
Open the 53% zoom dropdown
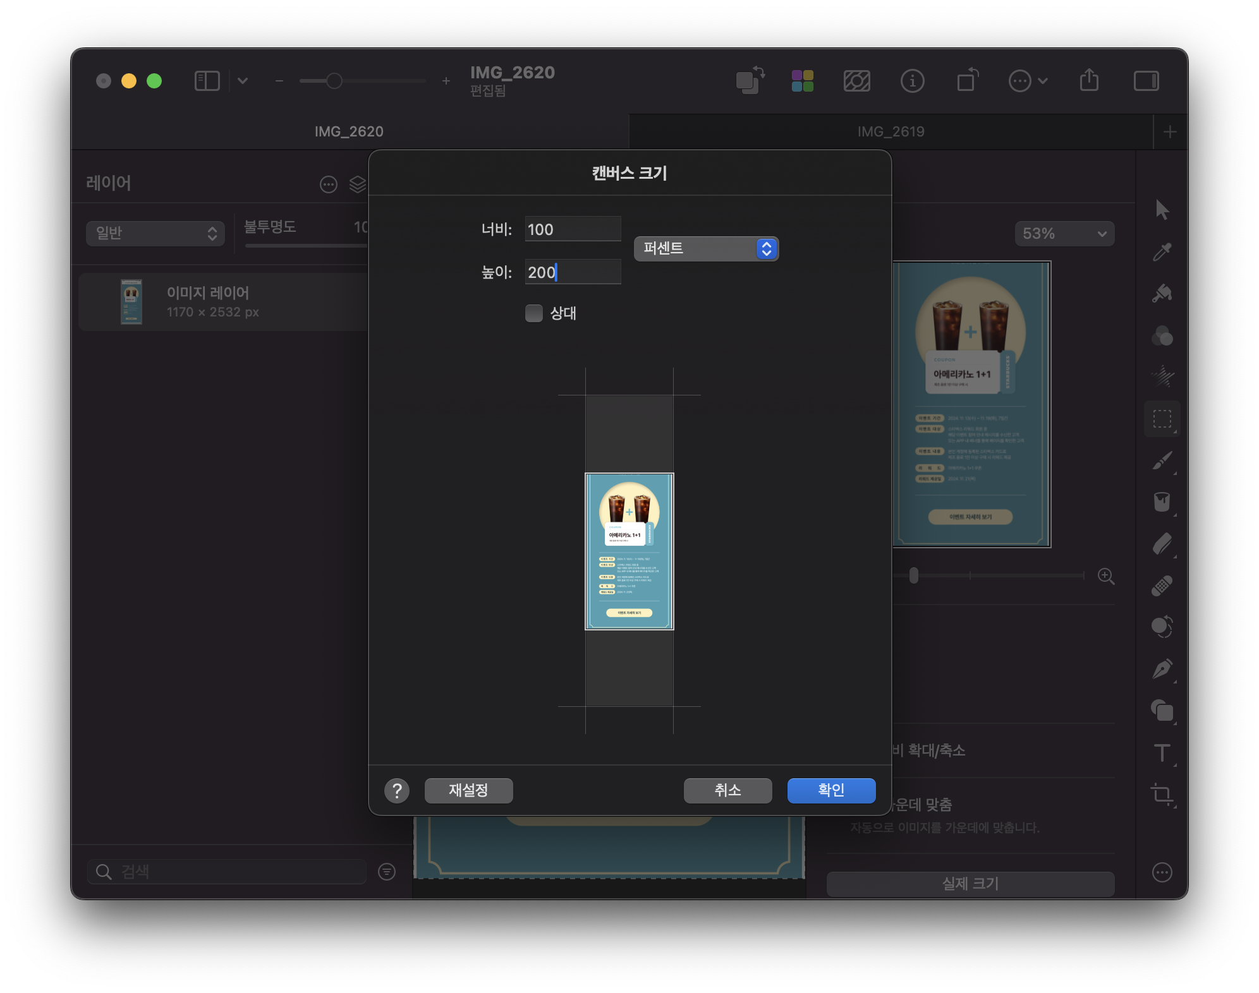(1064, 234)
